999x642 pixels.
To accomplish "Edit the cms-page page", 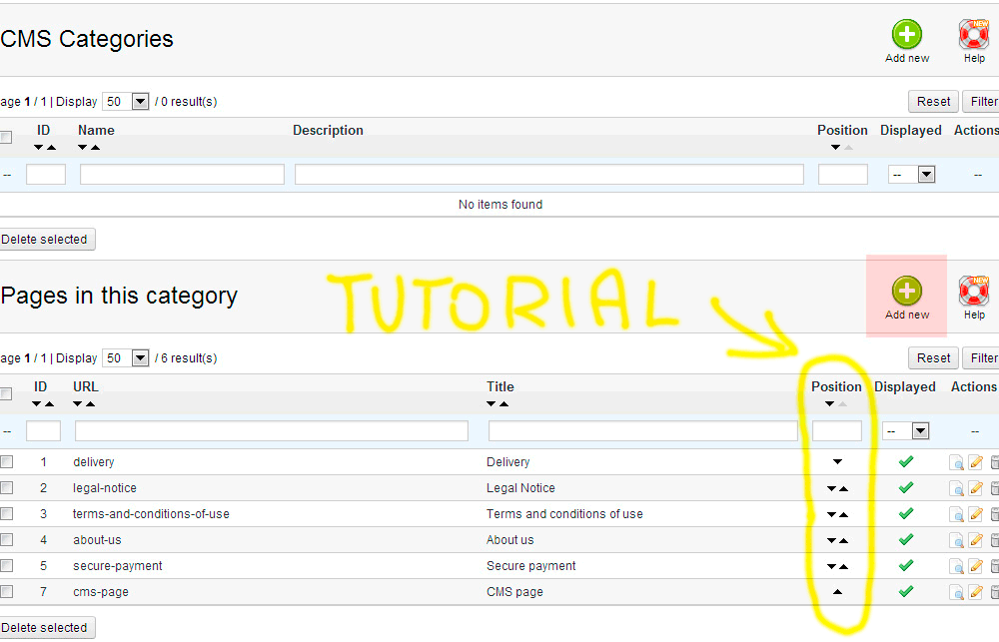I will (x=976, y=592).
